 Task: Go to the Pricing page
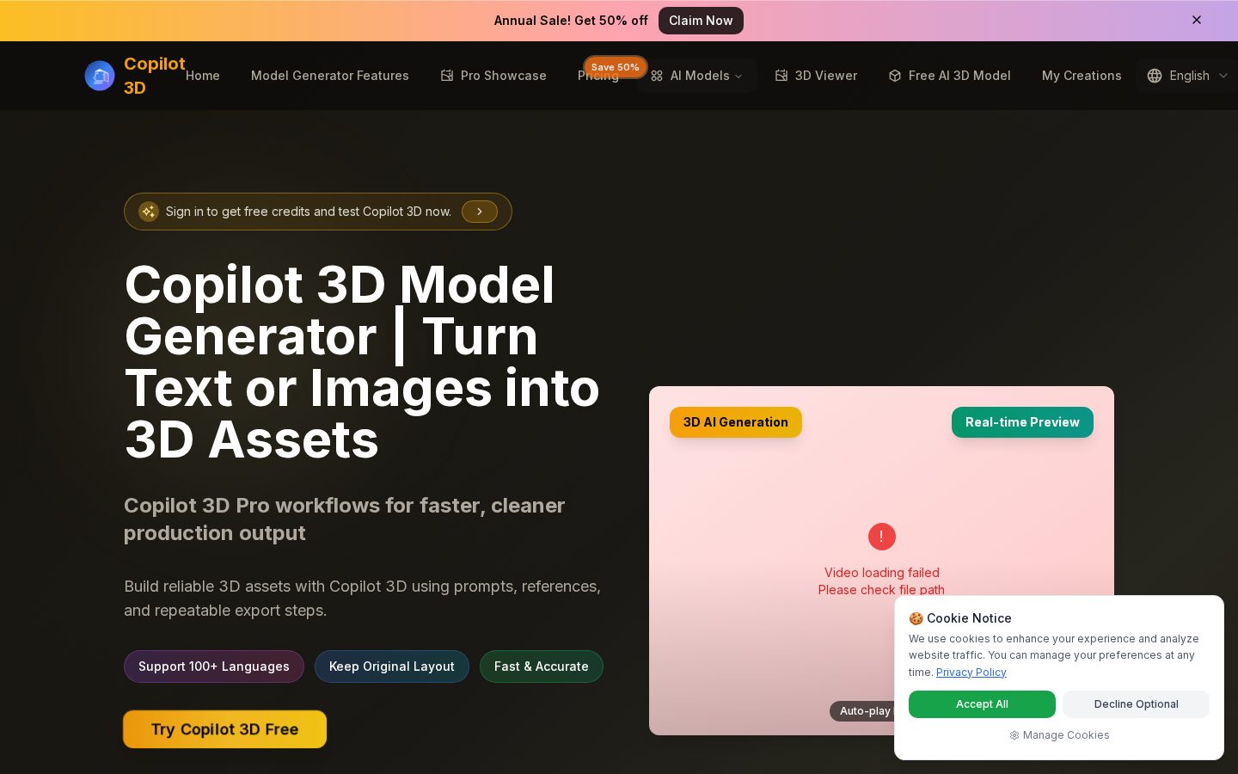pyautogui.click(x=598, y=77)
